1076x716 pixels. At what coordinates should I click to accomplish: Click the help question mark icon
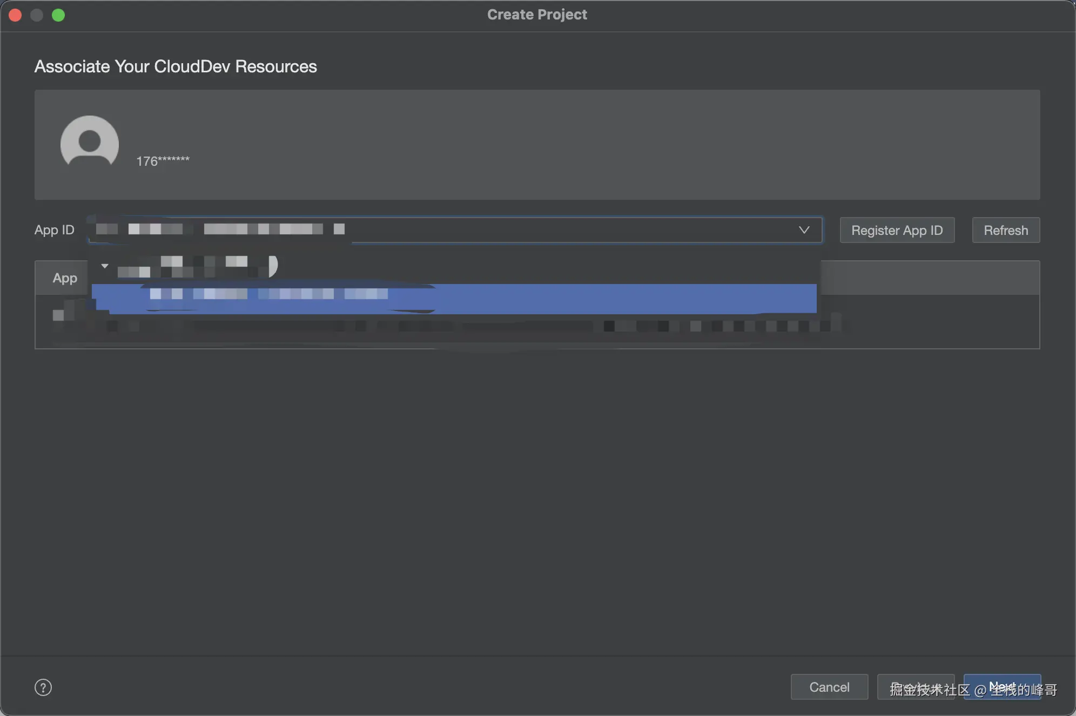(x=43, y=687)
